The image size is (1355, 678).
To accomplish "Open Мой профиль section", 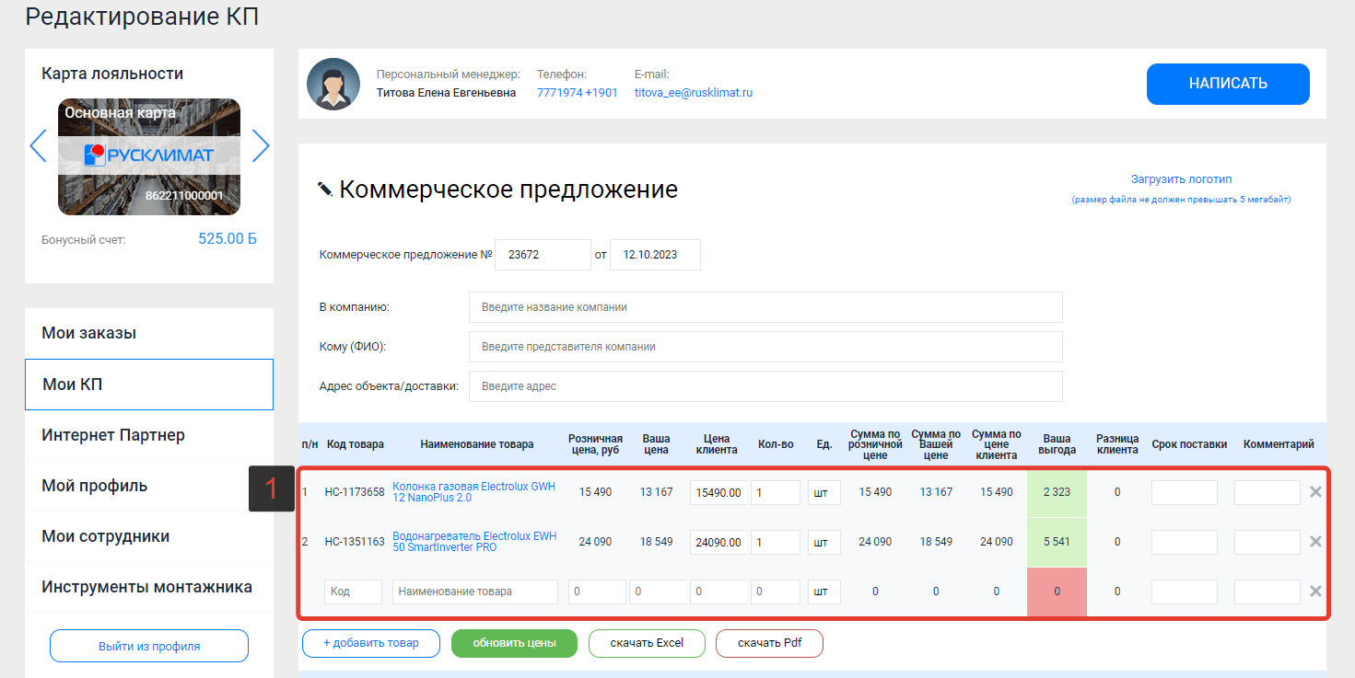I will tap(149, 486).
